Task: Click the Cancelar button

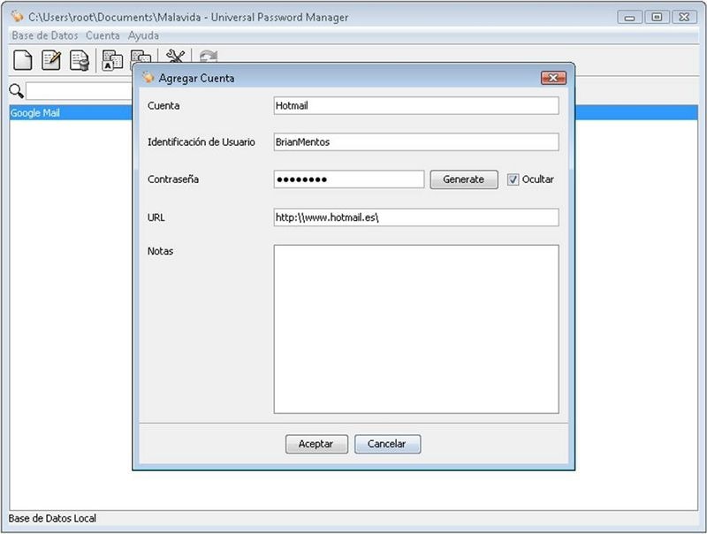Action: click(x=387, y=444)
